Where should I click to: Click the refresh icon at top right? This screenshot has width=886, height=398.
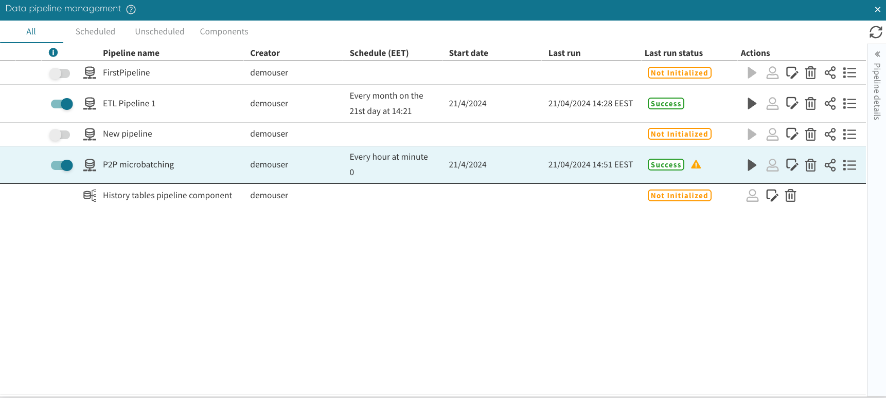(x=876, y=32)
